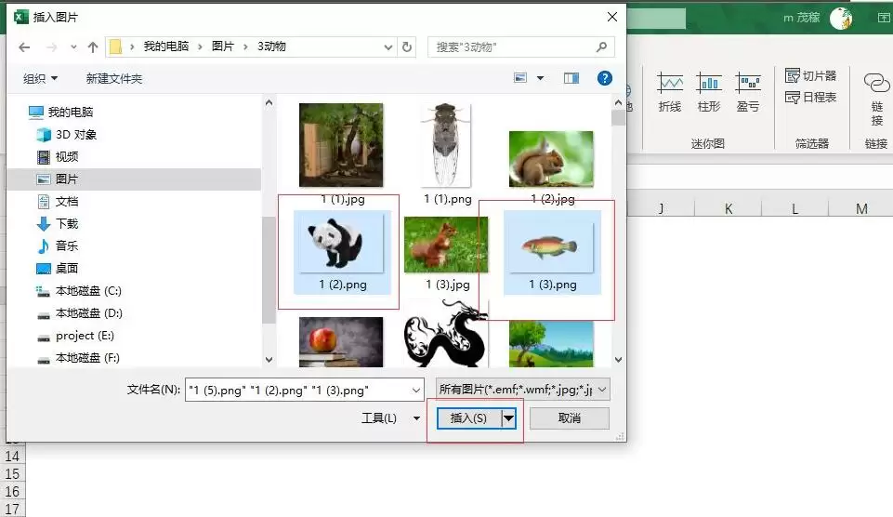The width and height of the screenshot is (893, 517).
Task: Open the file type filter dropdown
Action: (x=523, y=390)
